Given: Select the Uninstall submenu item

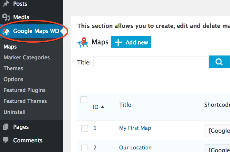Looking at the screenshot, I should [14, 112].
